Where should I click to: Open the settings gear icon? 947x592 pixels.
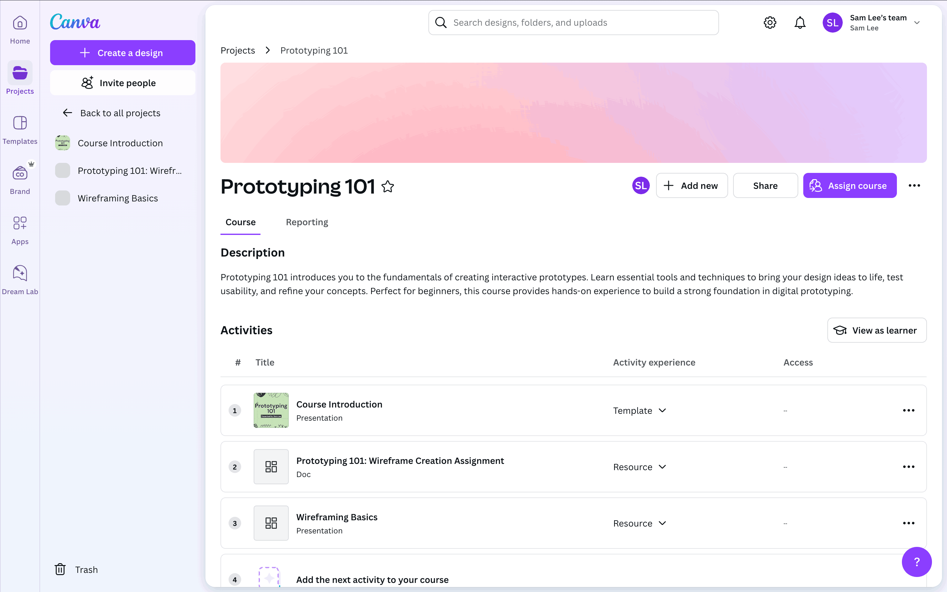pos(770,23)
